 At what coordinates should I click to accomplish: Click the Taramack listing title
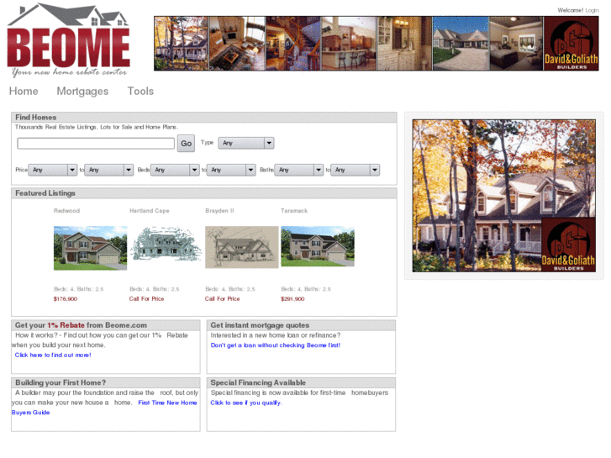[x=294, y=211]
